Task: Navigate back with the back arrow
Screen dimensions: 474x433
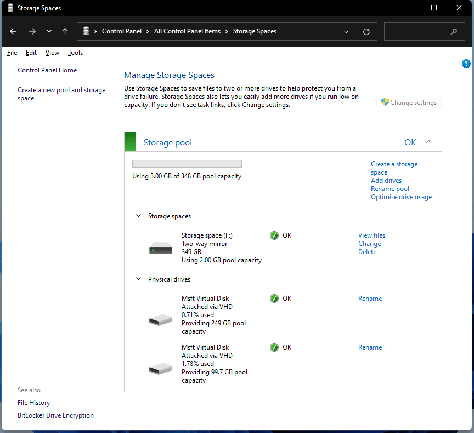Action: tap(13, 31)
